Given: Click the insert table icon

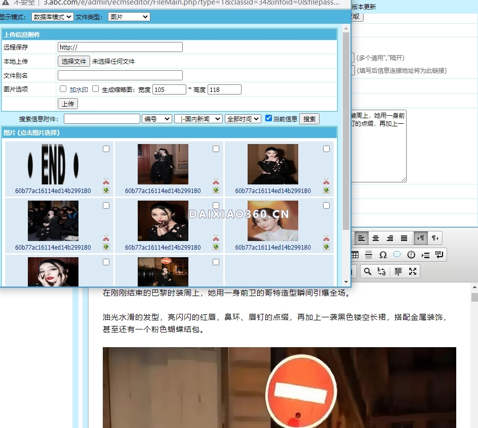Looking at the screenshot, I should pyautogui.click(x=355, y=255).
